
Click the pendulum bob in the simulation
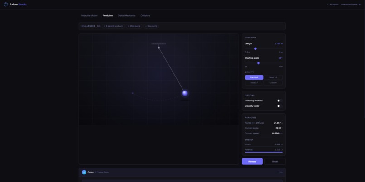[185, 93]
